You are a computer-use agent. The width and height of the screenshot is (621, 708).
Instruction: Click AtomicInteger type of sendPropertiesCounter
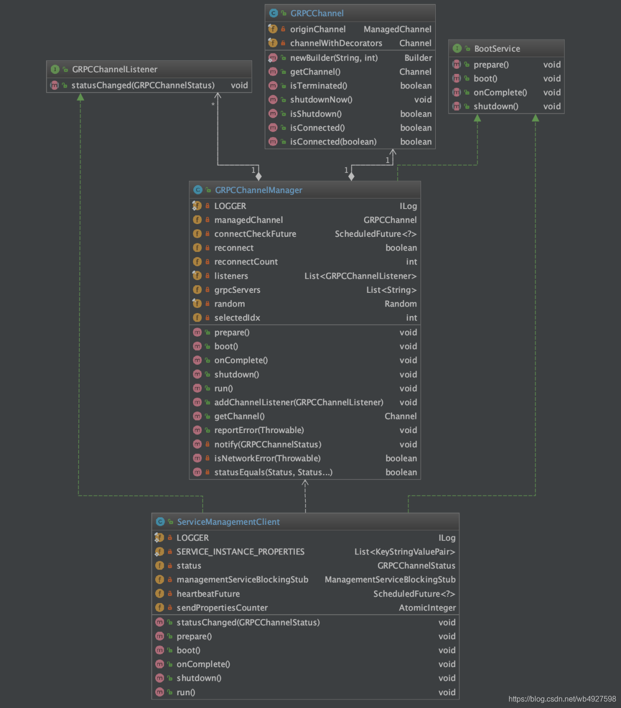[x=427, y=608]
